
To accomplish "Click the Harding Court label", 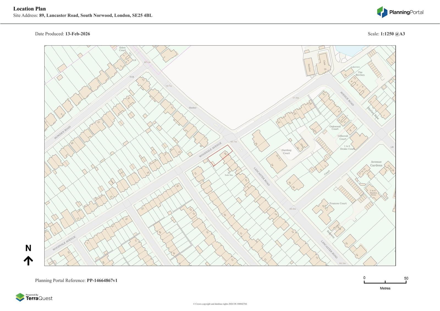I will pyautogui.click(x=286, y=152).
